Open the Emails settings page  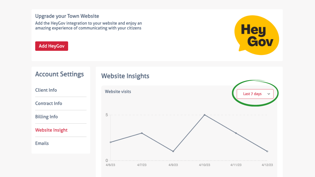pos(42,143)
